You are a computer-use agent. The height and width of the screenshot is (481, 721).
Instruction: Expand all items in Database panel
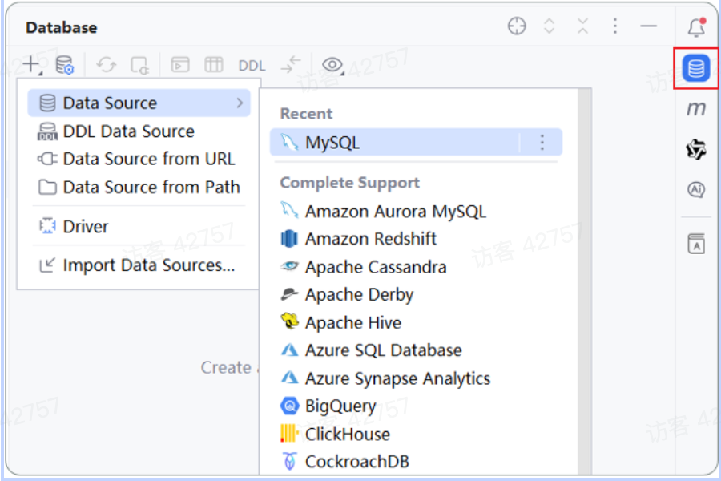click(550, 26)
